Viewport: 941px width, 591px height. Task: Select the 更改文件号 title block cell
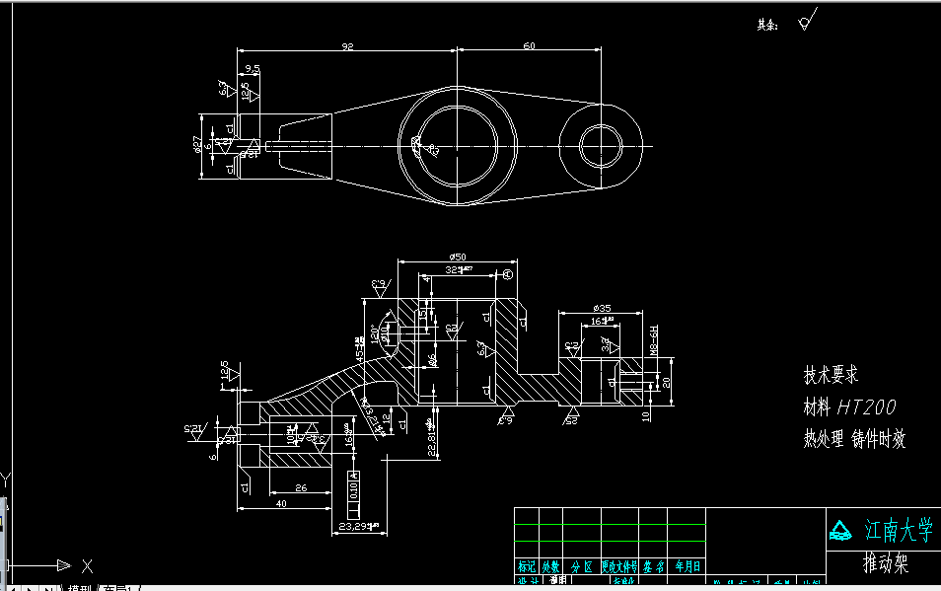pos(619,566)
